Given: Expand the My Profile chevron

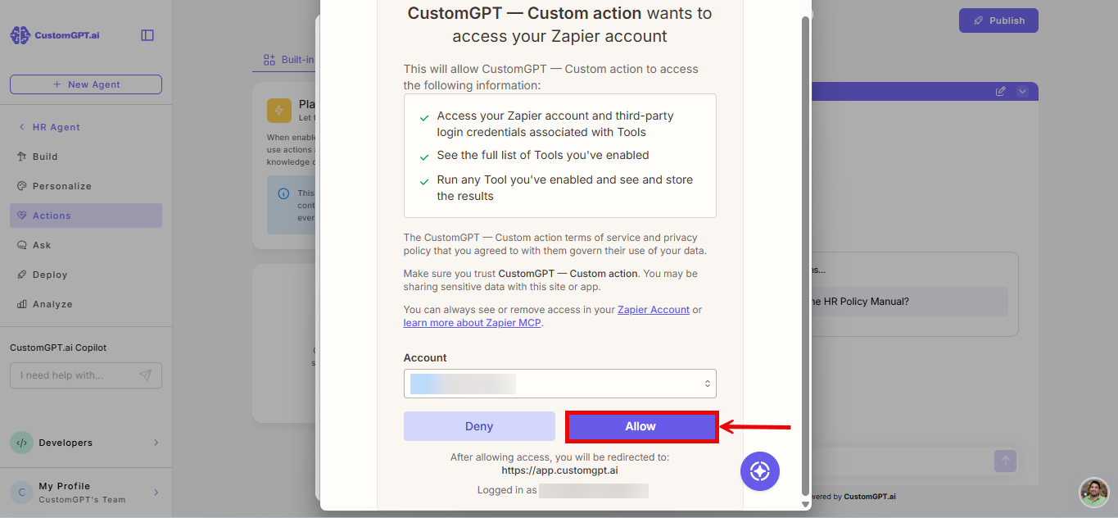Looking at the screenshot, I should click(156, 493).
